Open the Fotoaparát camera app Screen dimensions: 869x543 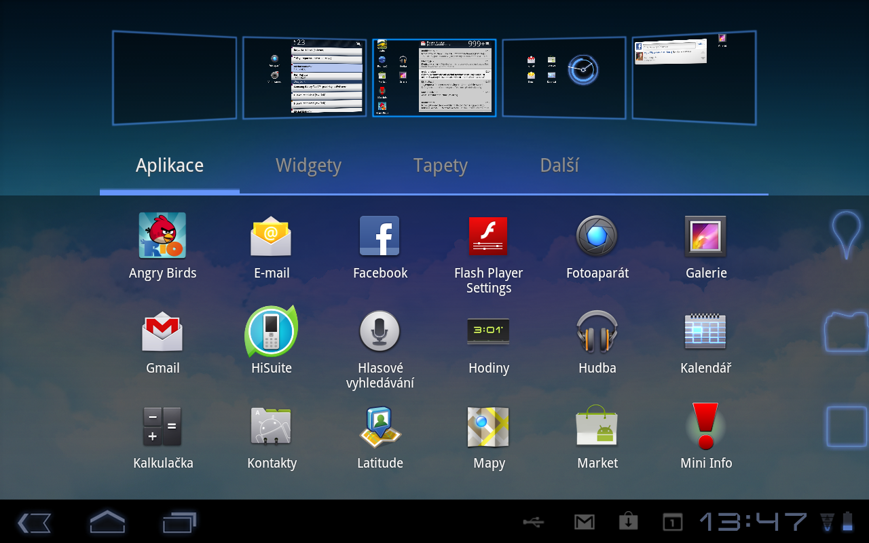[597, 236]
